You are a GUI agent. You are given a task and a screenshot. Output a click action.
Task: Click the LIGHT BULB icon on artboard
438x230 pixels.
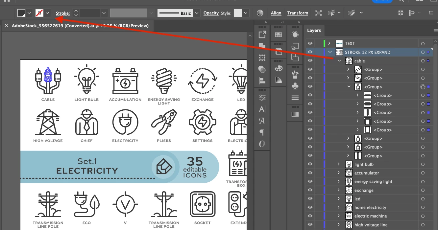pos(86,80)
